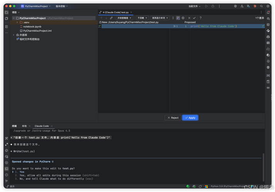Collapse unchanged fragments icon in diff toolbar
The width and height of the screenshot is (275, 192).
coord(173,18)
